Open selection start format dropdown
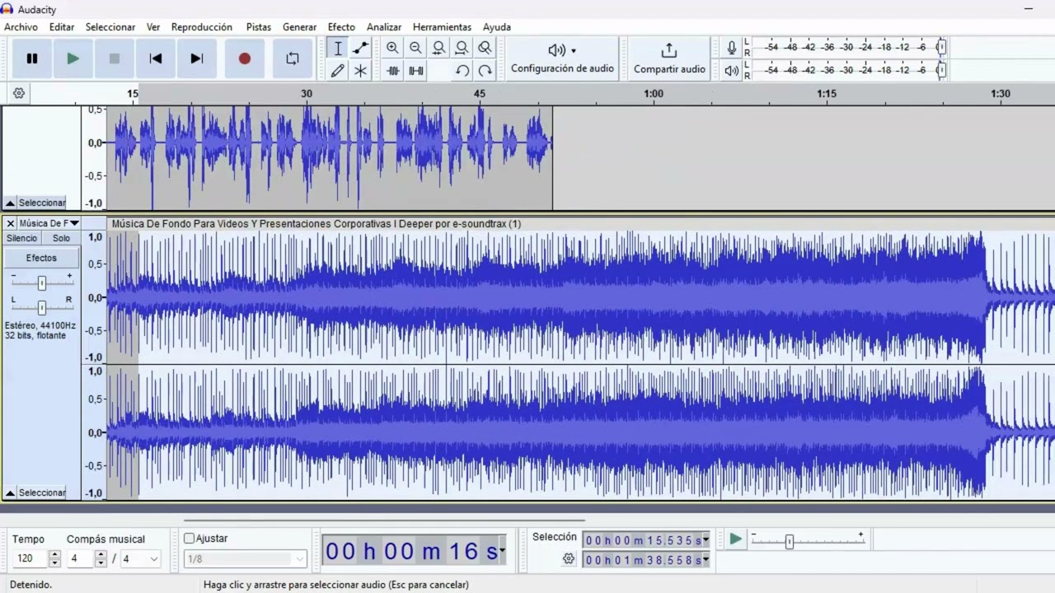This screenshot has height=593, width=1055. pyautogui.click(x=706, y=540)
